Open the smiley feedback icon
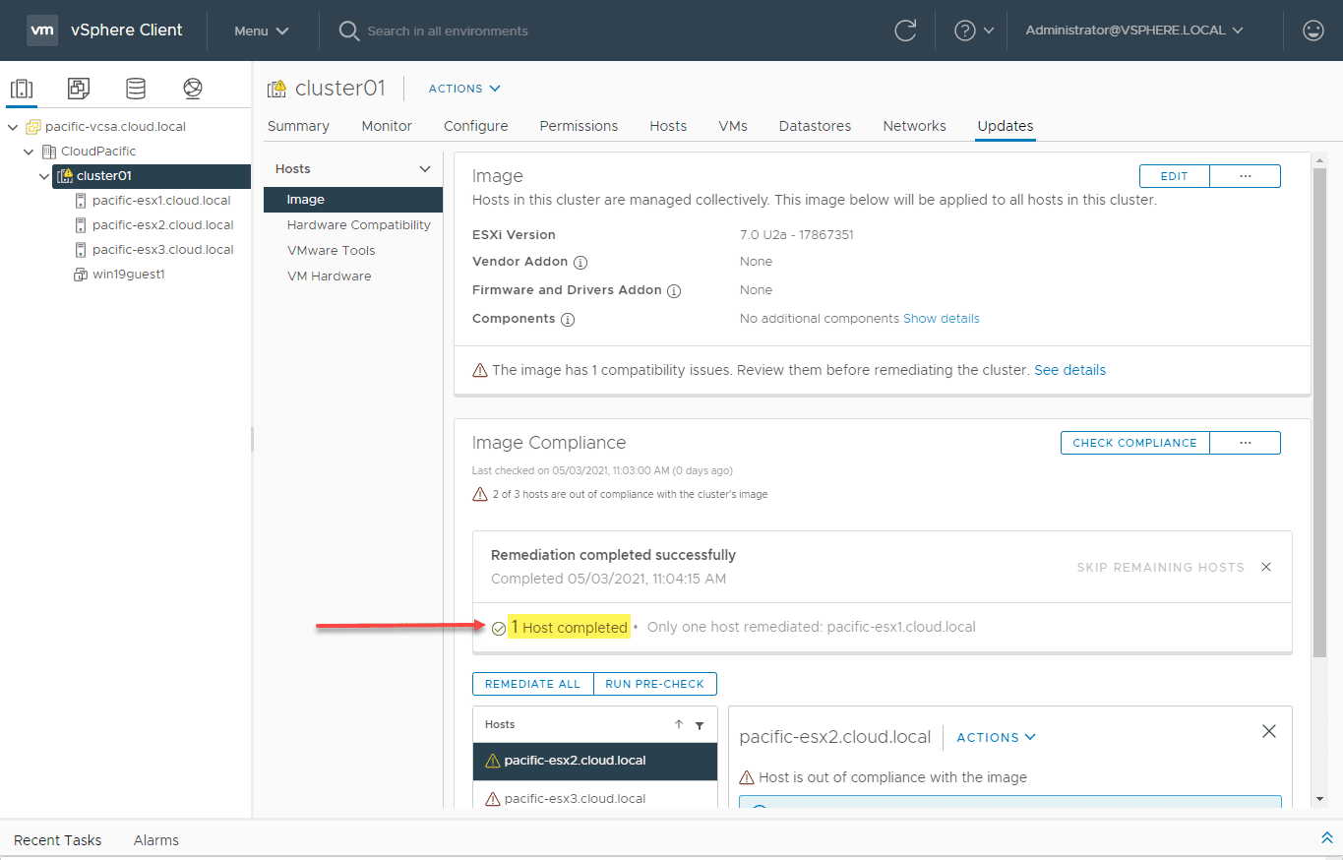Image resolution: width=1343 pixels, height=860 pixels. point(1312,31)
